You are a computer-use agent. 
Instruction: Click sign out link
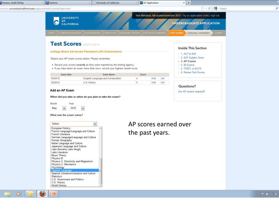point(215,16)
